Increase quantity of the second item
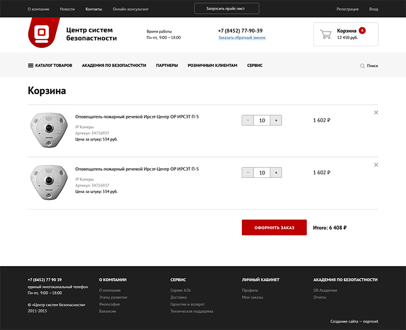 276,172
